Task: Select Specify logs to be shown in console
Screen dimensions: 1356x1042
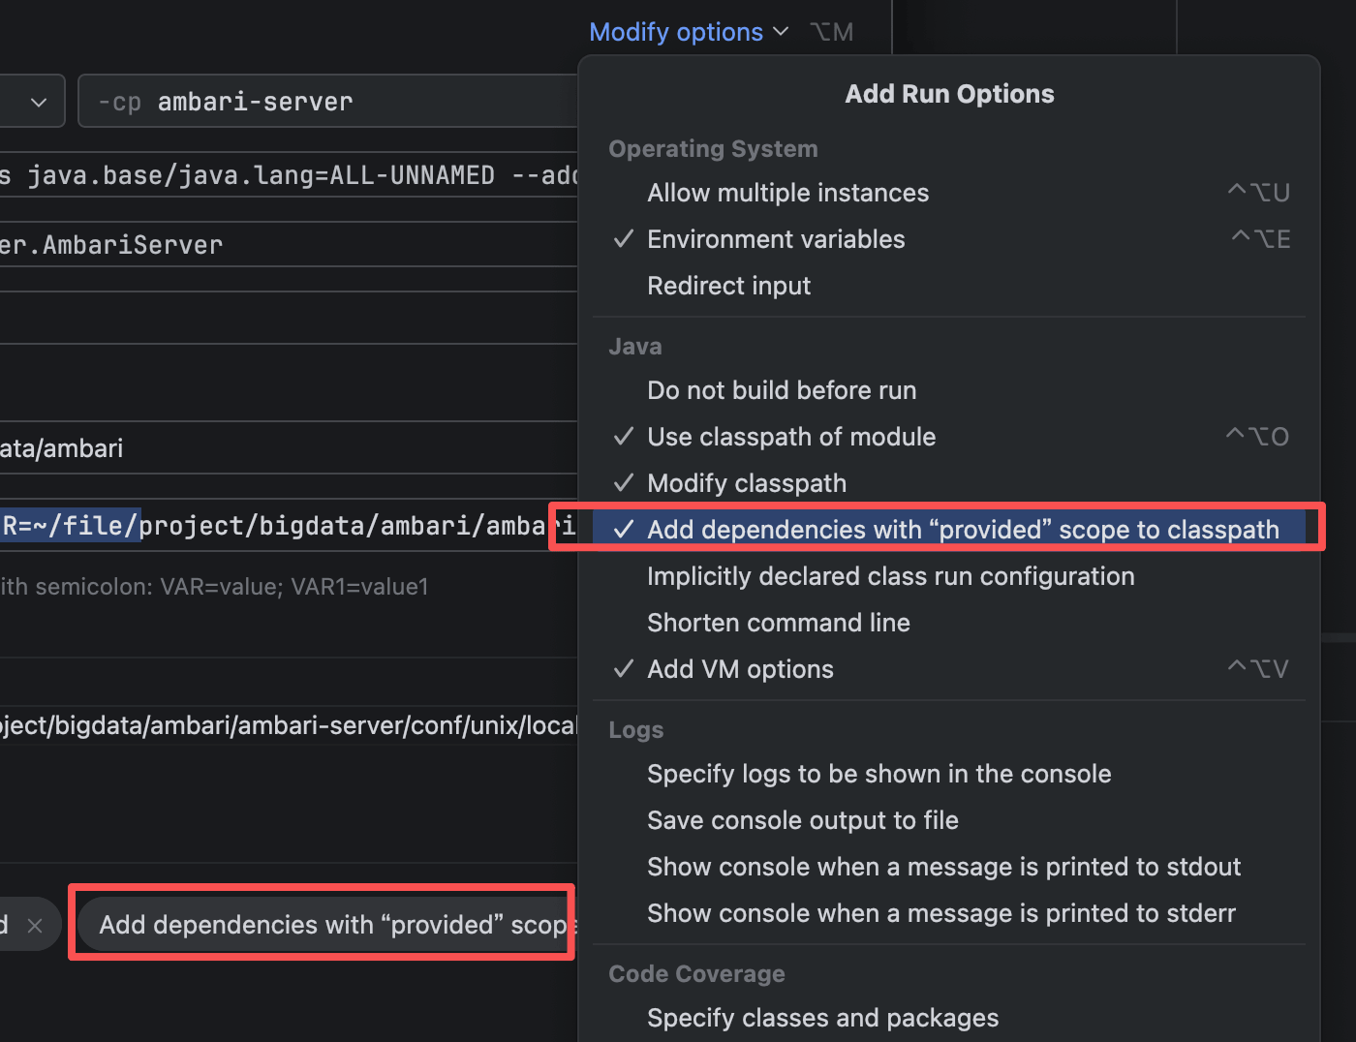Action: click(878, 774)
